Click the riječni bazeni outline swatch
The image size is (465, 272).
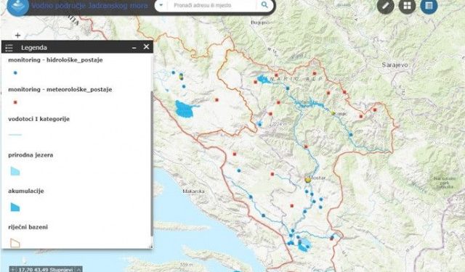[x=15, y=243]
